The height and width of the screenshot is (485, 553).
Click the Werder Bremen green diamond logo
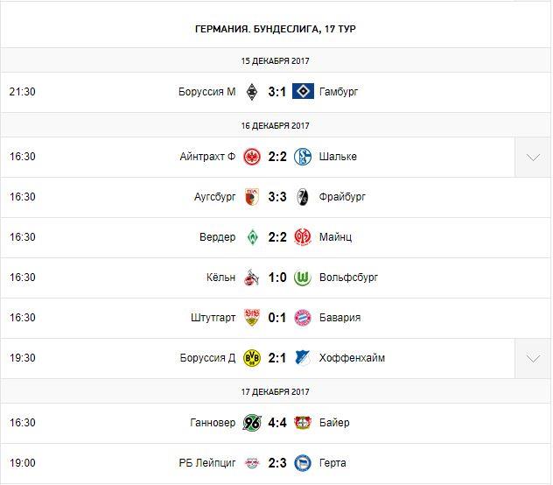(253, 237)
